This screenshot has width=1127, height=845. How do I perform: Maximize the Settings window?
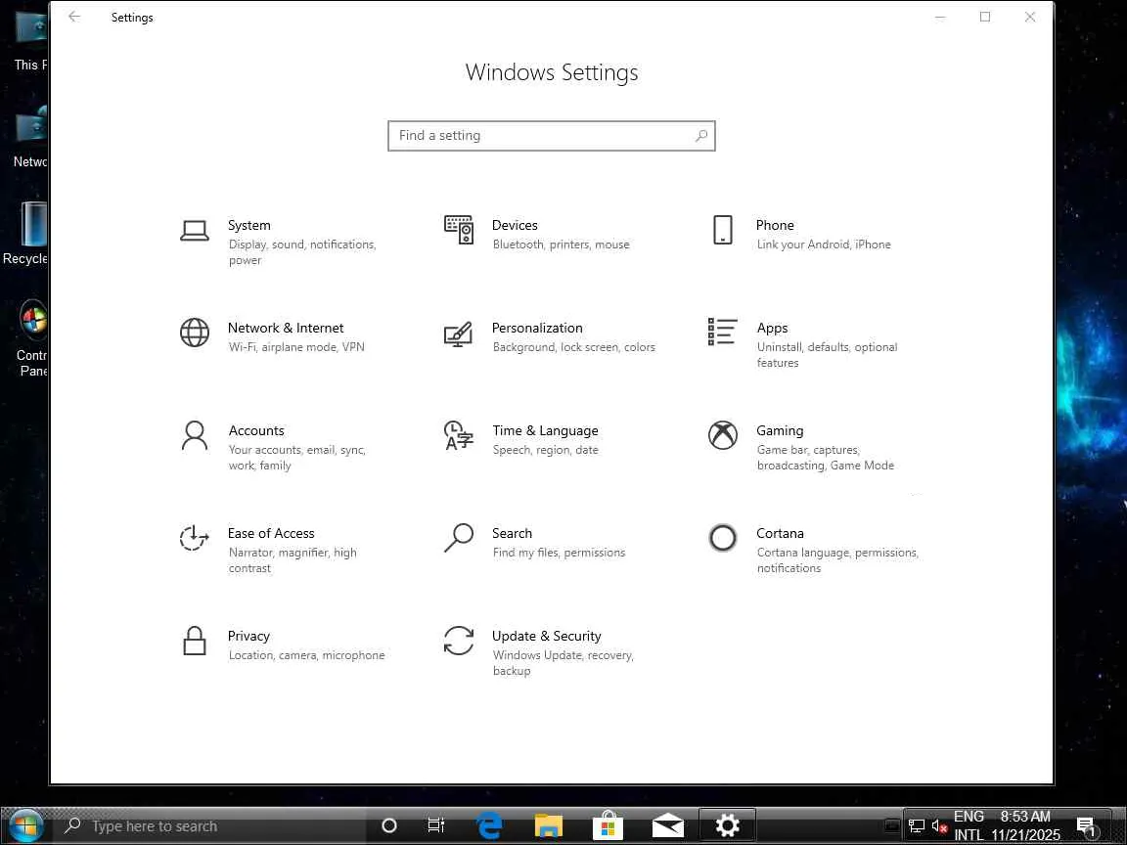(985, 17)
